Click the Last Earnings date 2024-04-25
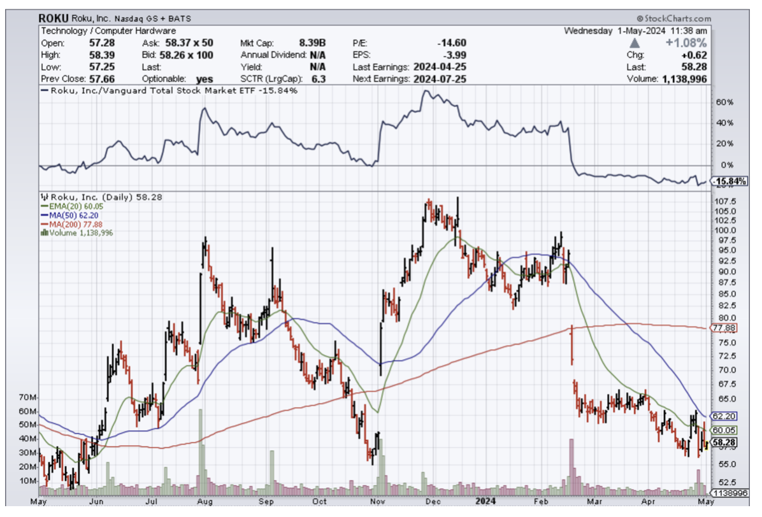The image size is (762, 517). pos(440,67)
